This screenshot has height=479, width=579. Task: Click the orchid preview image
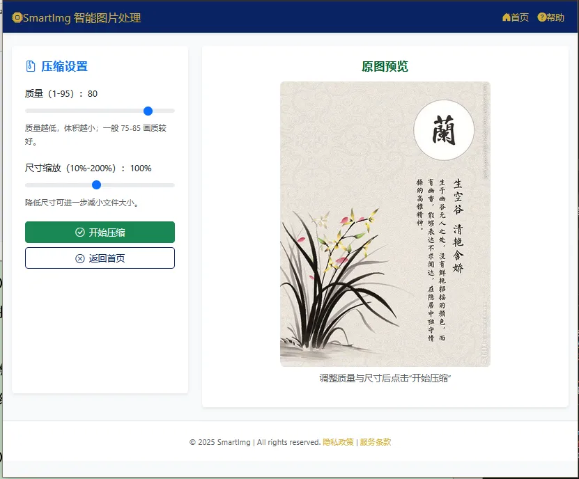(x=385, y=224)
